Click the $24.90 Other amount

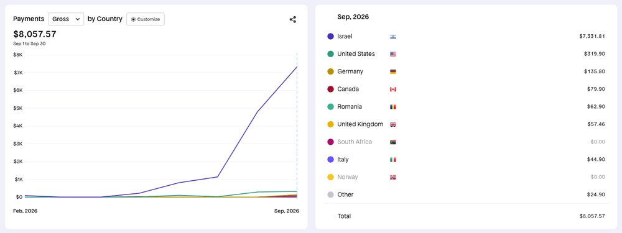[596, 194]
